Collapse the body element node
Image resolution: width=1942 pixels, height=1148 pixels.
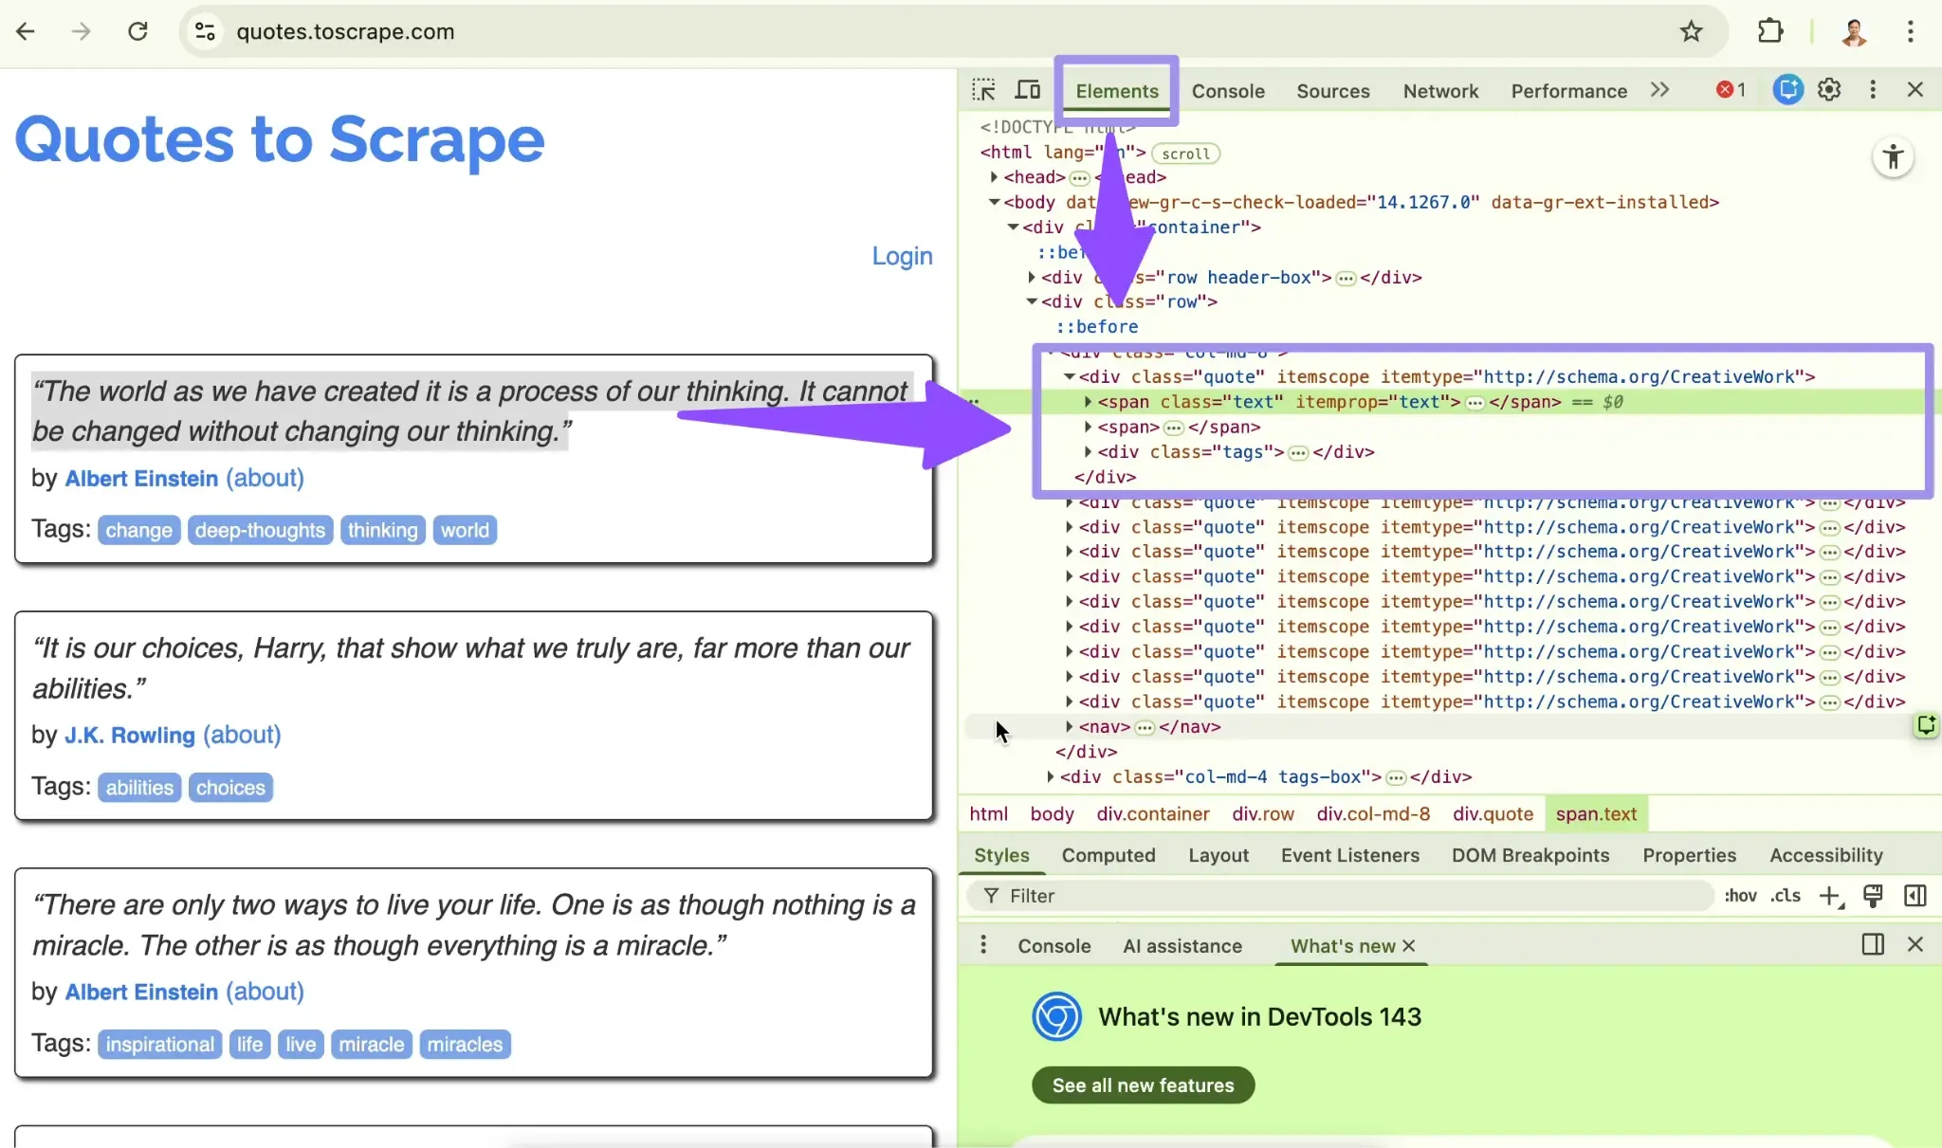pyautogui.click(x=995, y=201)
